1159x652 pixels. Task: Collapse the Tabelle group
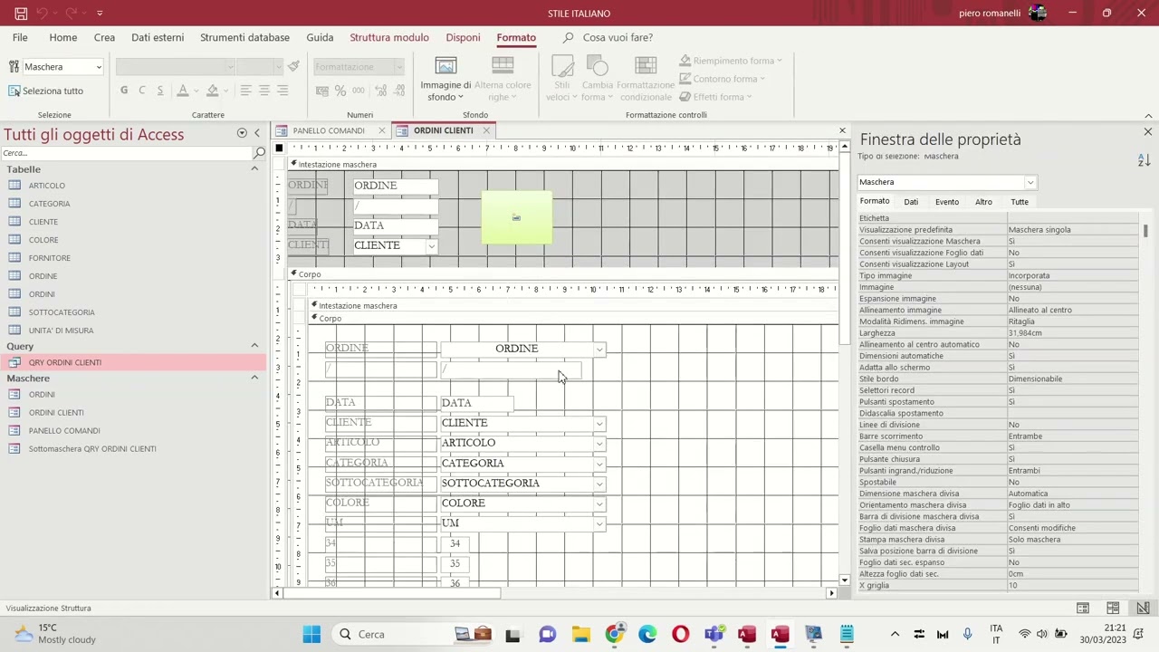tap(254, 169)
